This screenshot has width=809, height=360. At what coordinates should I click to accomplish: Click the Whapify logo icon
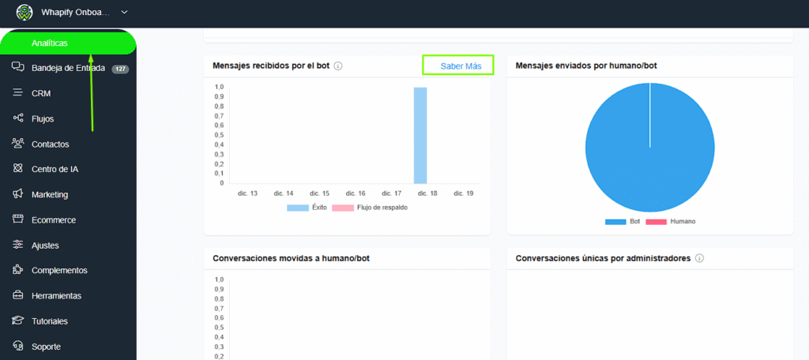click(26, 13)
